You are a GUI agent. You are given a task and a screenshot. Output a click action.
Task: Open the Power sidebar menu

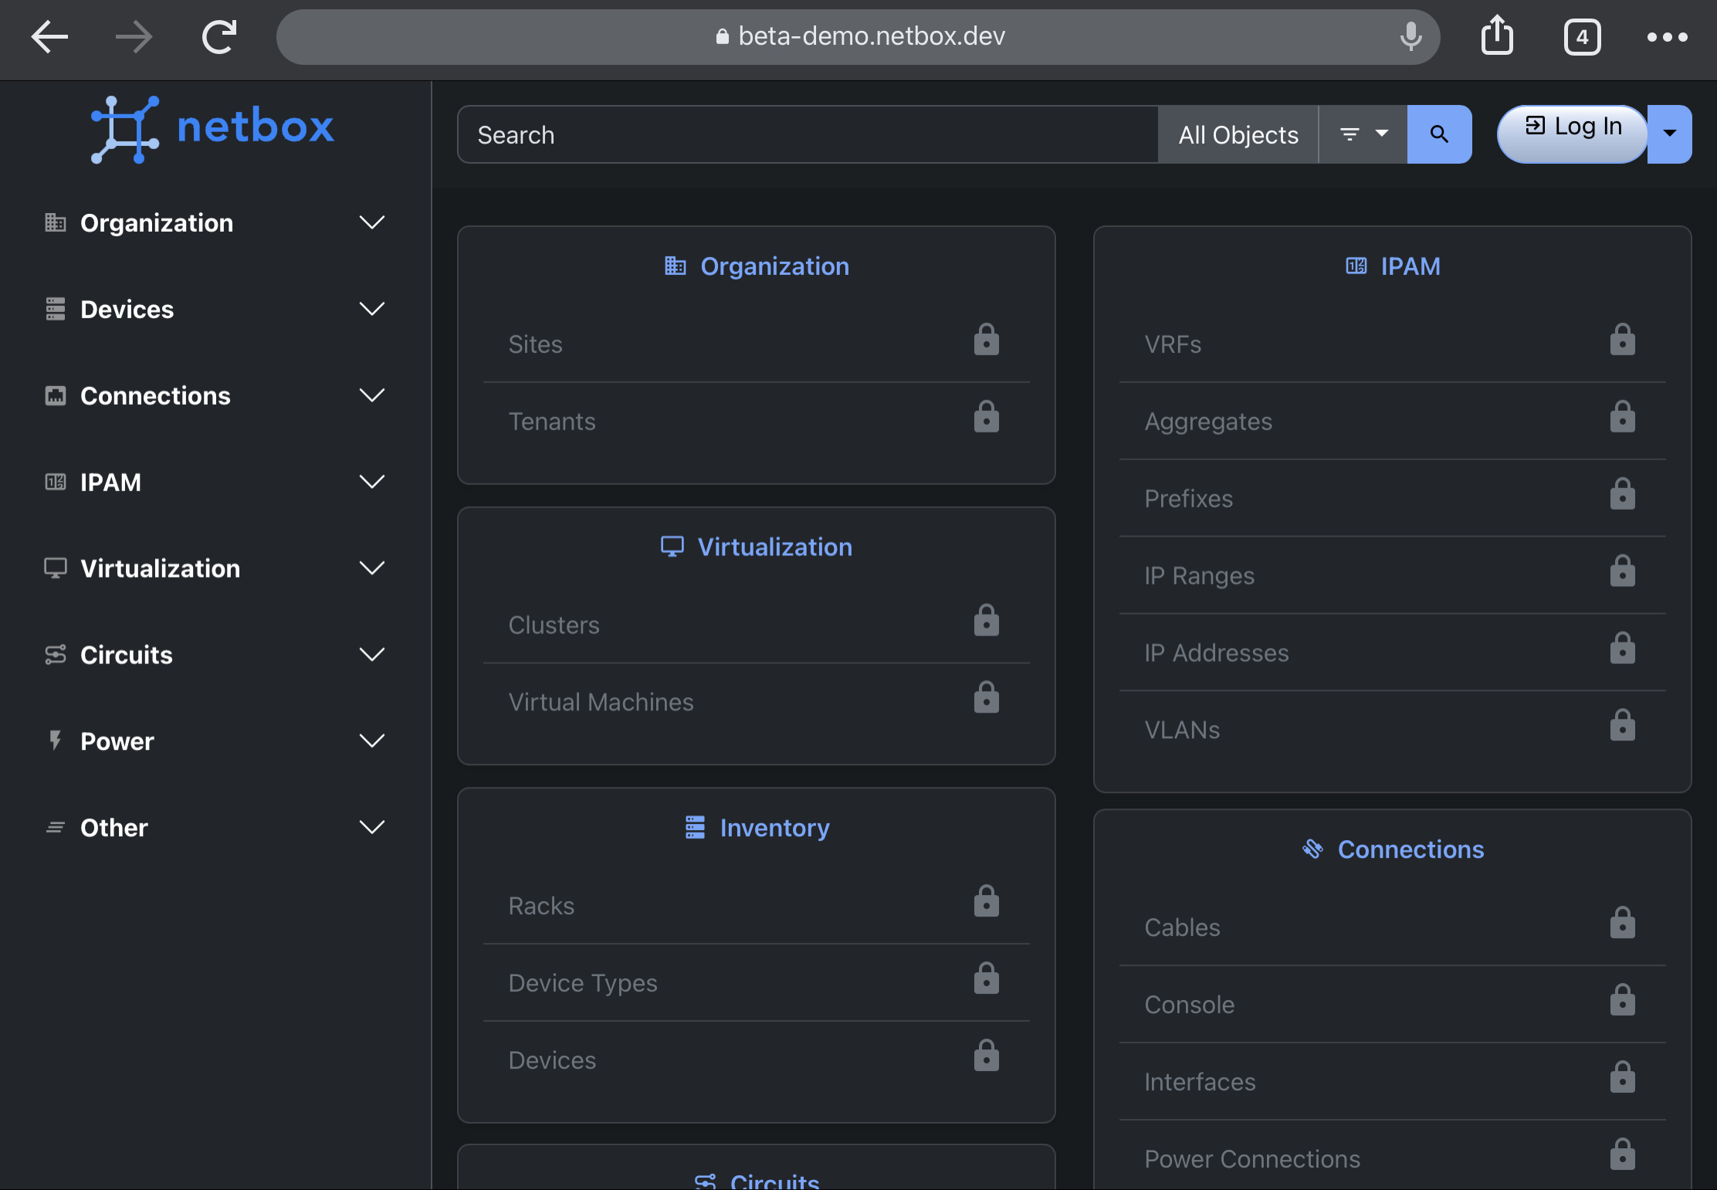(x=215, y=741)
